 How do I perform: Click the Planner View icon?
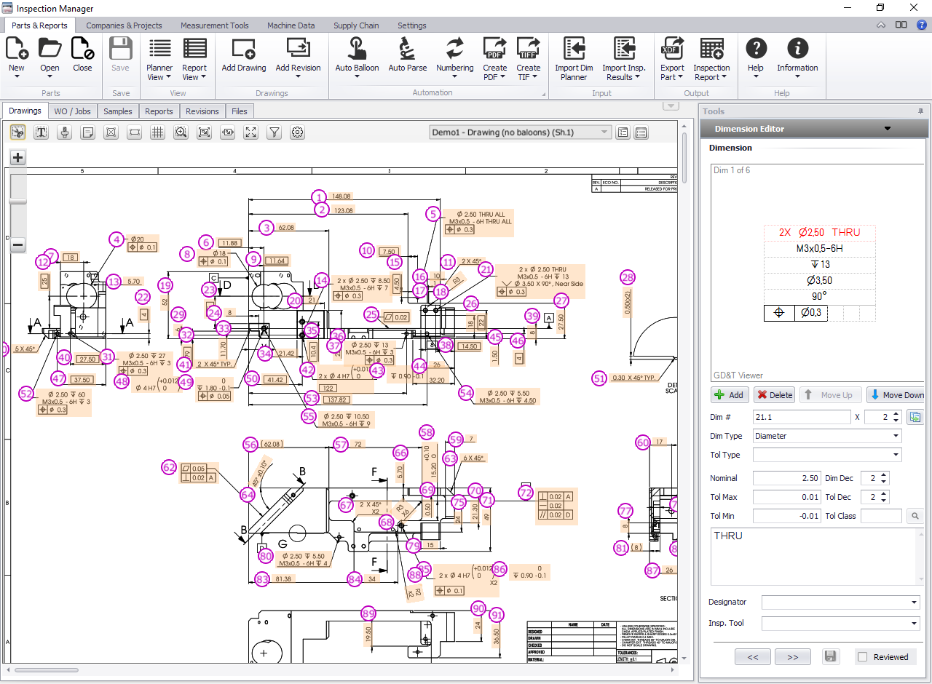(159, 49)
